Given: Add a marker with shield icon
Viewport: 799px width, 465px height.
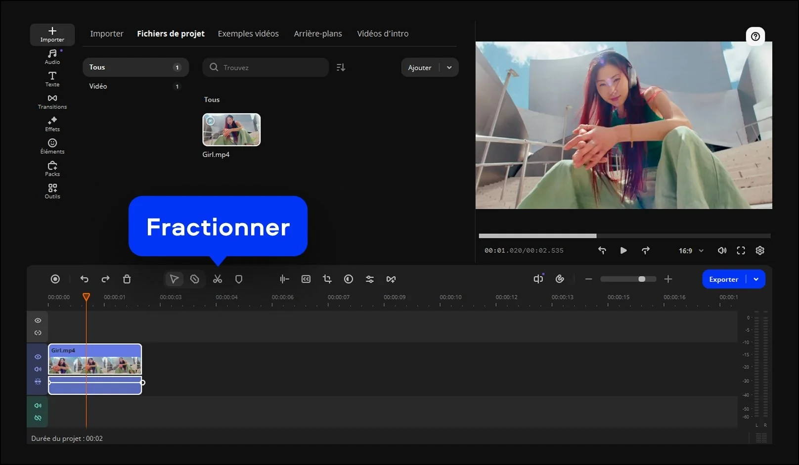Looking at the screenshot, I should 239,279.
